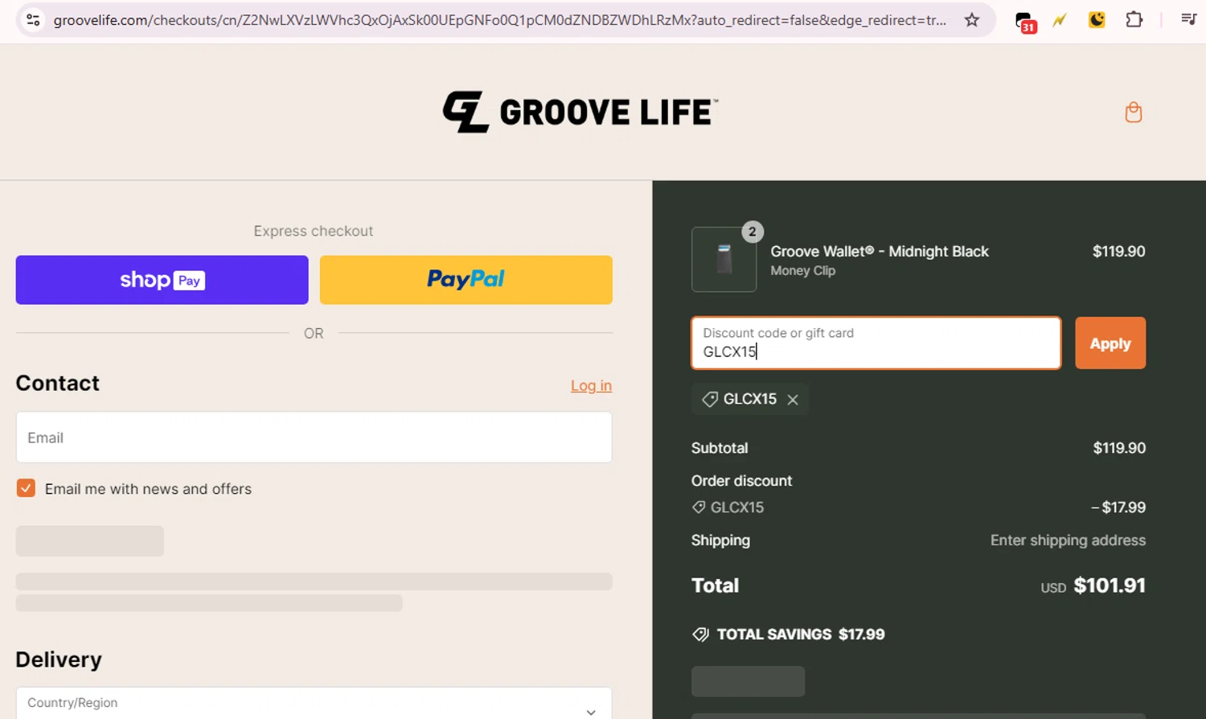The image size is (1206, 719).
Task: Click the TOTAL SAVINGS $17.99 text
Action: (801, 635)
